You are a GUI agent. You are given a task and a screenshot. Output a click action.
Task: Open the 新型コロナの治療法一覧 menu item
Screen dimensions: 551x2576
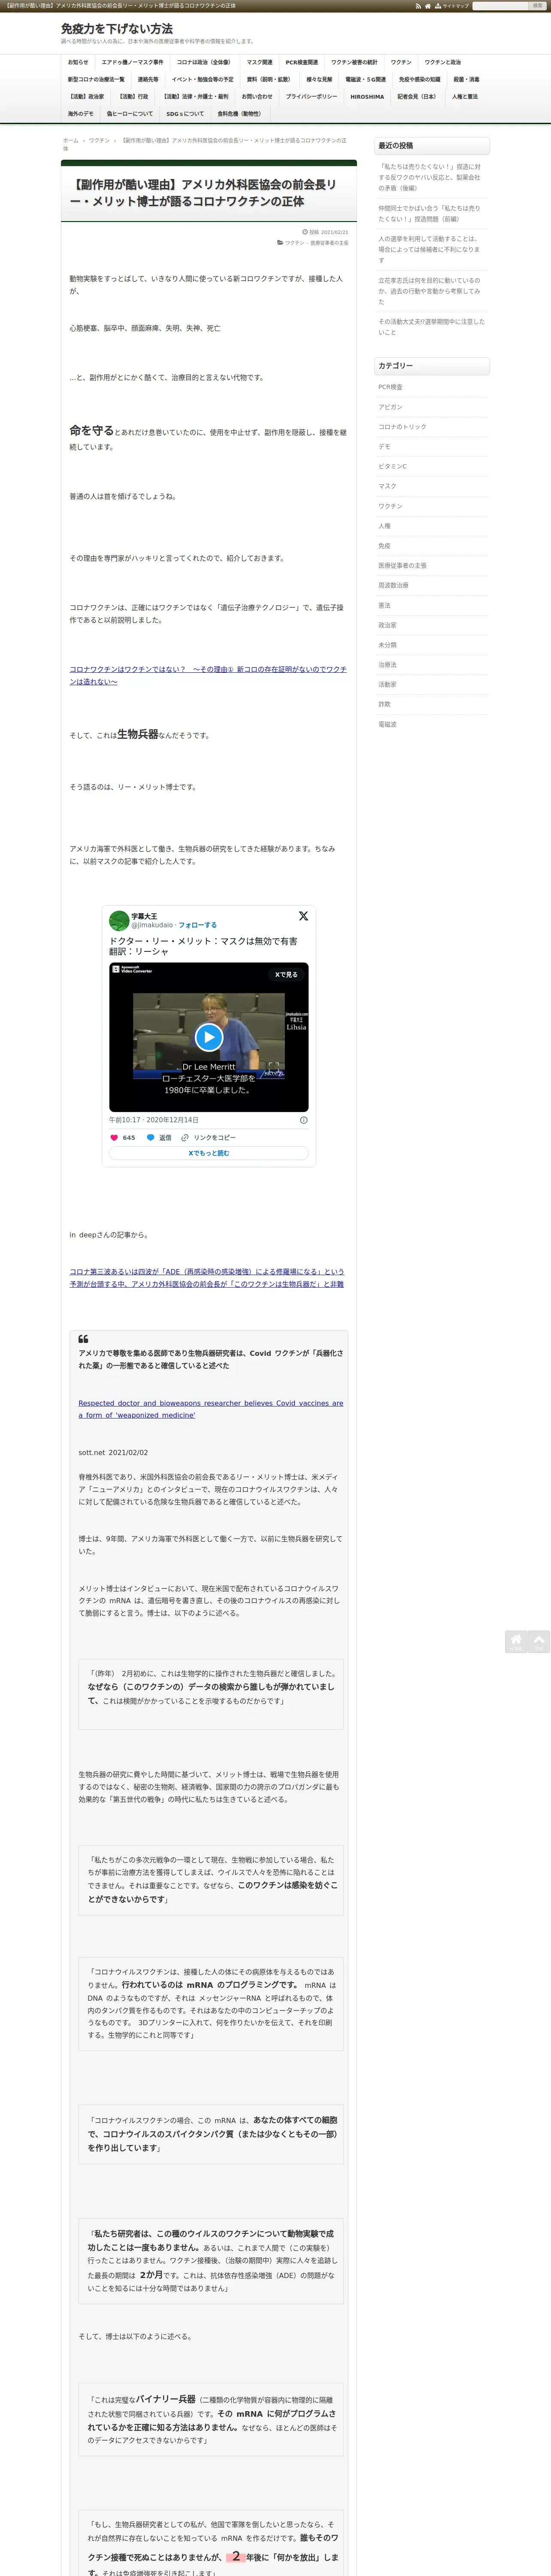click(x=96, y=79)
